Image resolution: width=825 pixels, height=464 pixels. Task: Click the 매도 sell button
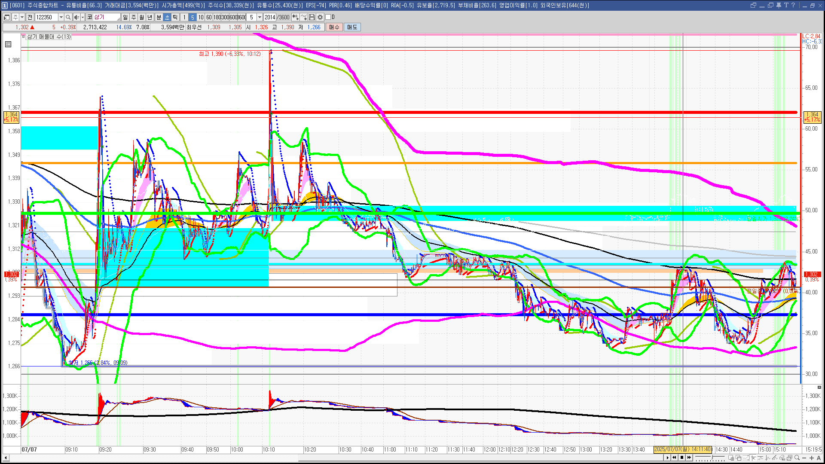pyautogui.click(x=352, y=27)
